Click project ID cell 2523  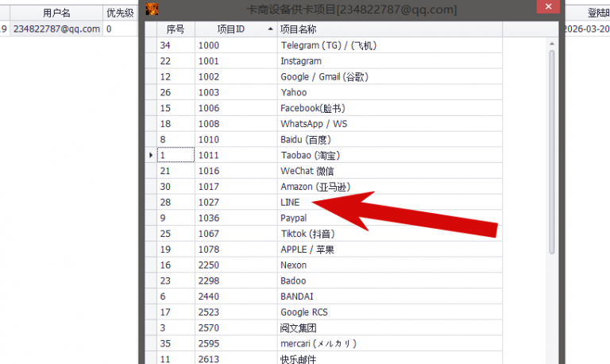pyautogui.click(x=236, y=312)
